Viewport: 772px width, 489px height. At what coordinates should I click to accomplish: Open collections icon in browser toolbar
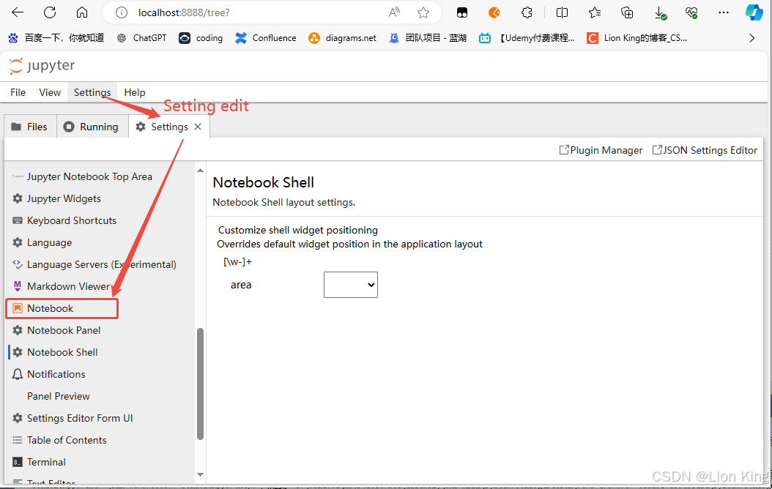[627, 12]
